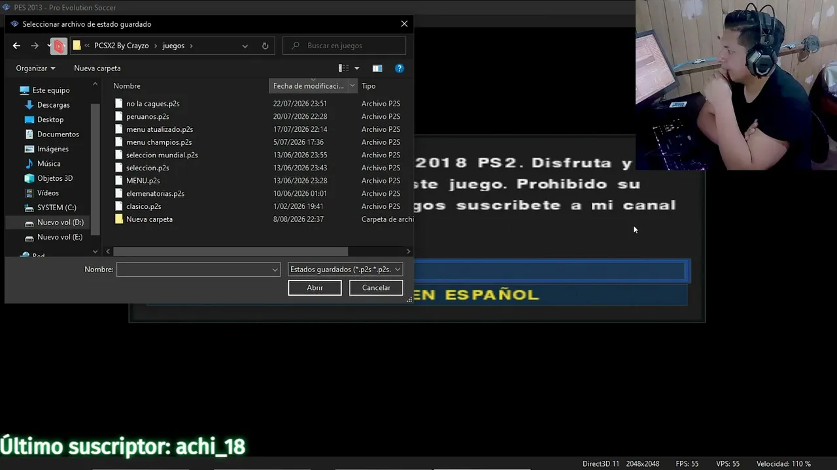Select the Nuevo vol (D:) drive
Viewport: 837px width, 470px height.
coord(60,222)
